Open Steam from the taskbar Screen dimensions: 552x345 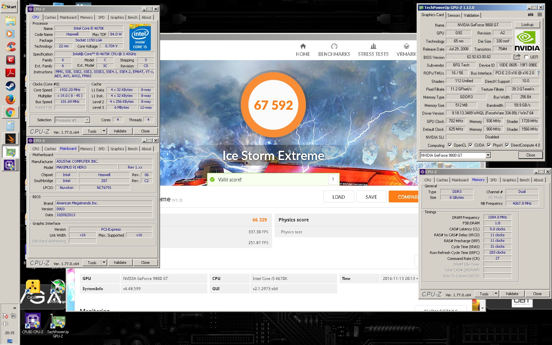[10, 86]
